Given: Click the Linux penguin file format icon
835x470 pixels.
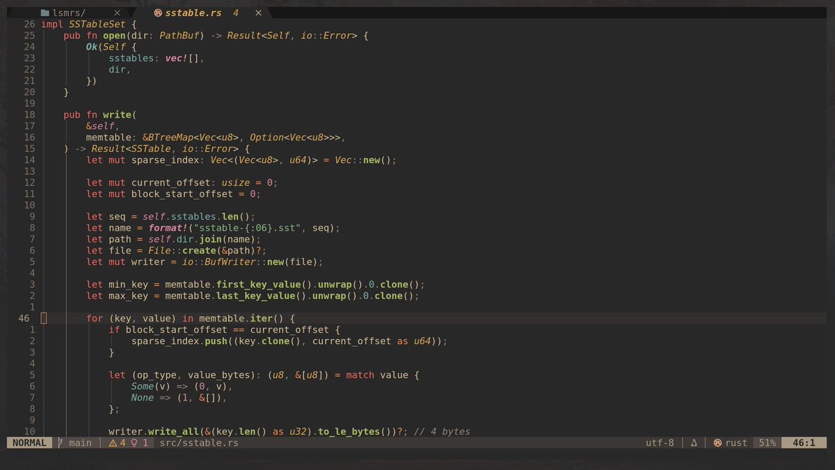Looking at the screenshot, I should click(694, 443).
